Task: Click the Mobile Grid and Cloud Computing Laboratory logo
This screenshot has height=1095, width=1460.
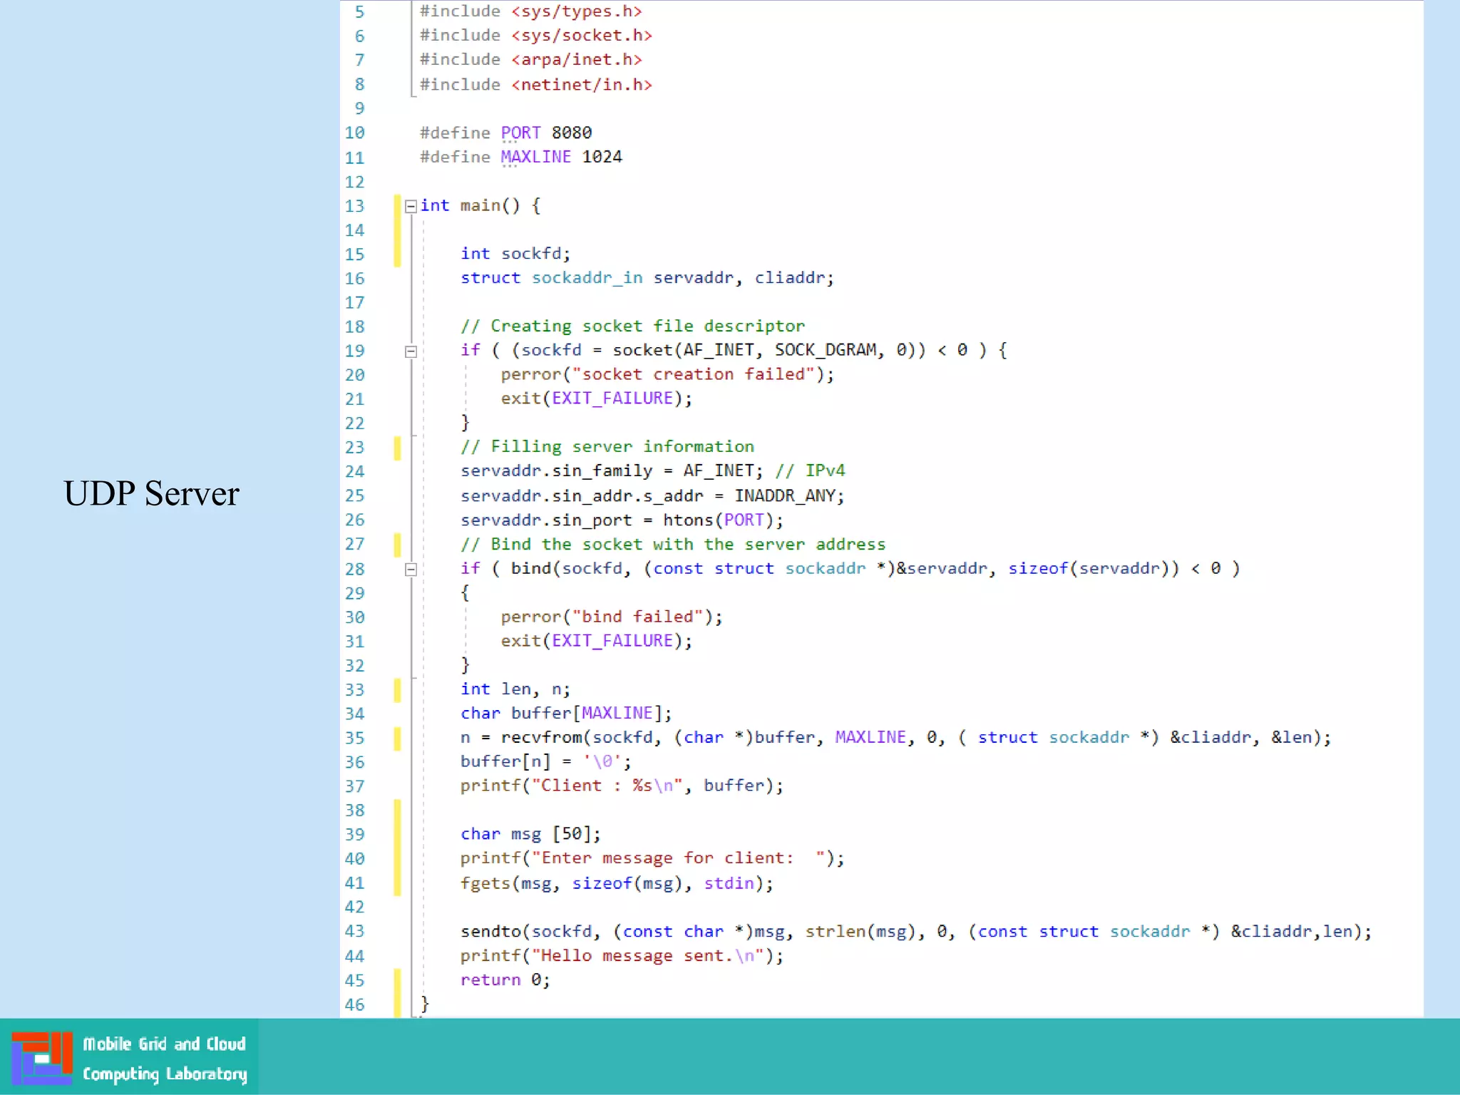Action: tap(129, 1058)
